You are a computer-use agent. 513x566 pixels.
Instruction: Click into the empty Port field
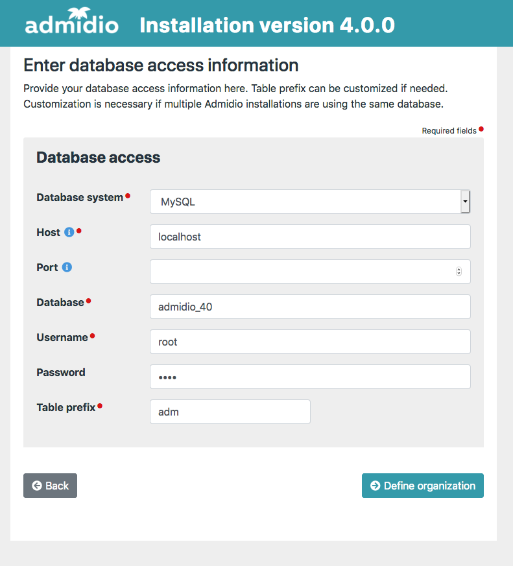point(302,272)
